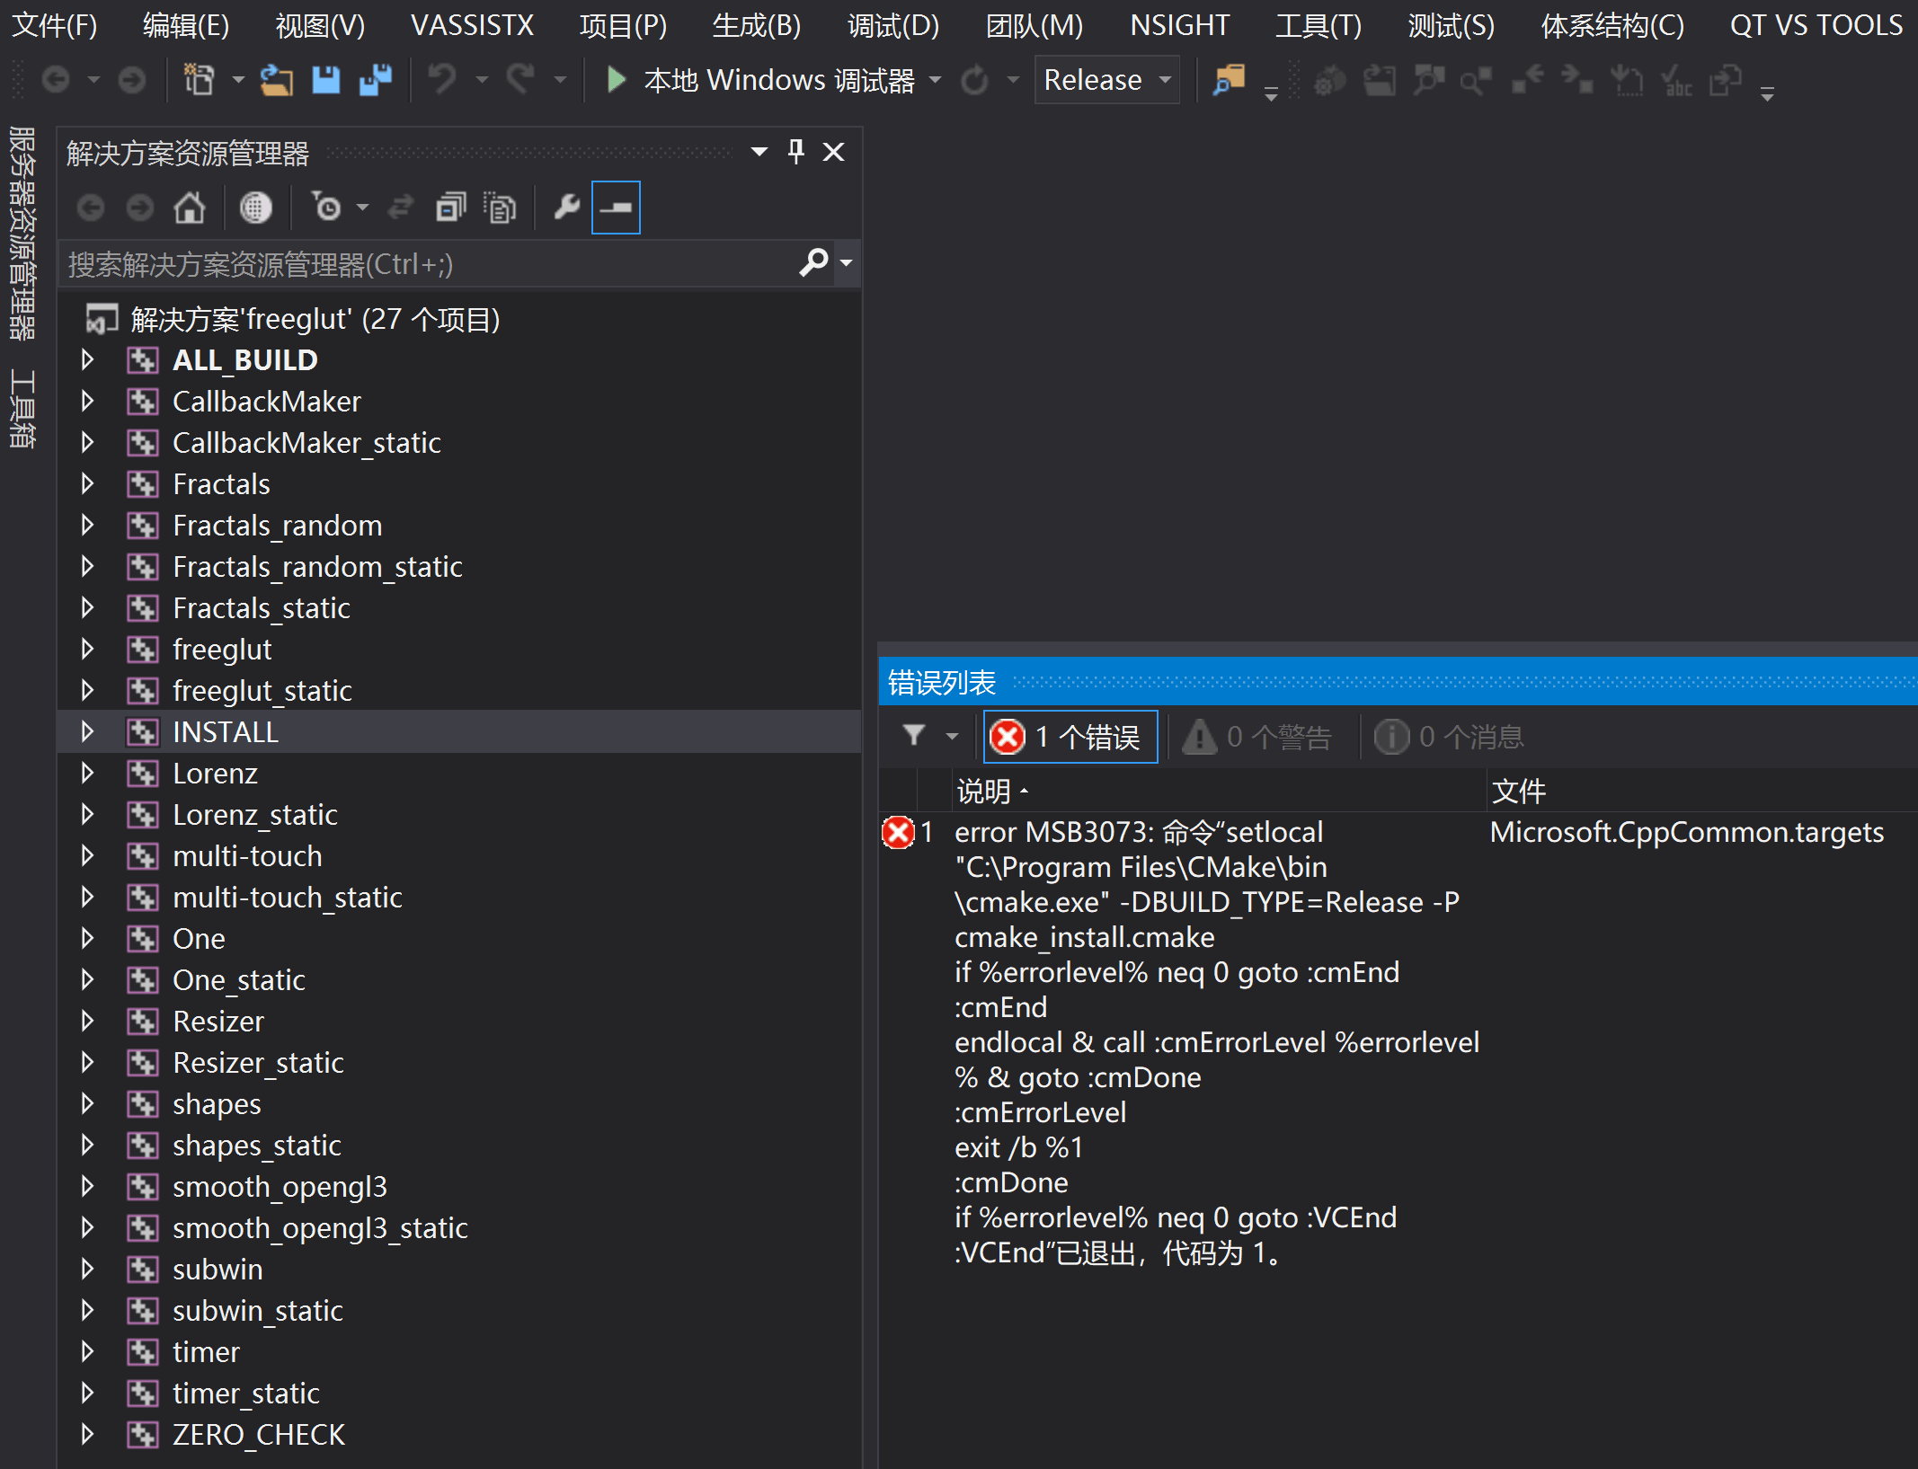
Task: Click the Home icon in Solution Explorer
Action: (x=190, y=208)
